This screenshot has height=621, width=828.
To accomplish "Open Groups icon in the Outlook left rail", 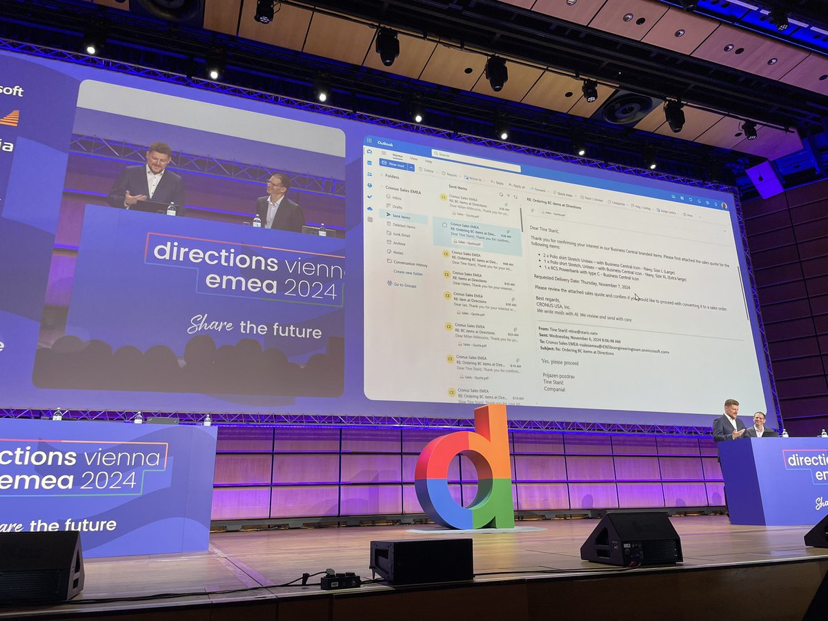I will click(x=370, y=185).
